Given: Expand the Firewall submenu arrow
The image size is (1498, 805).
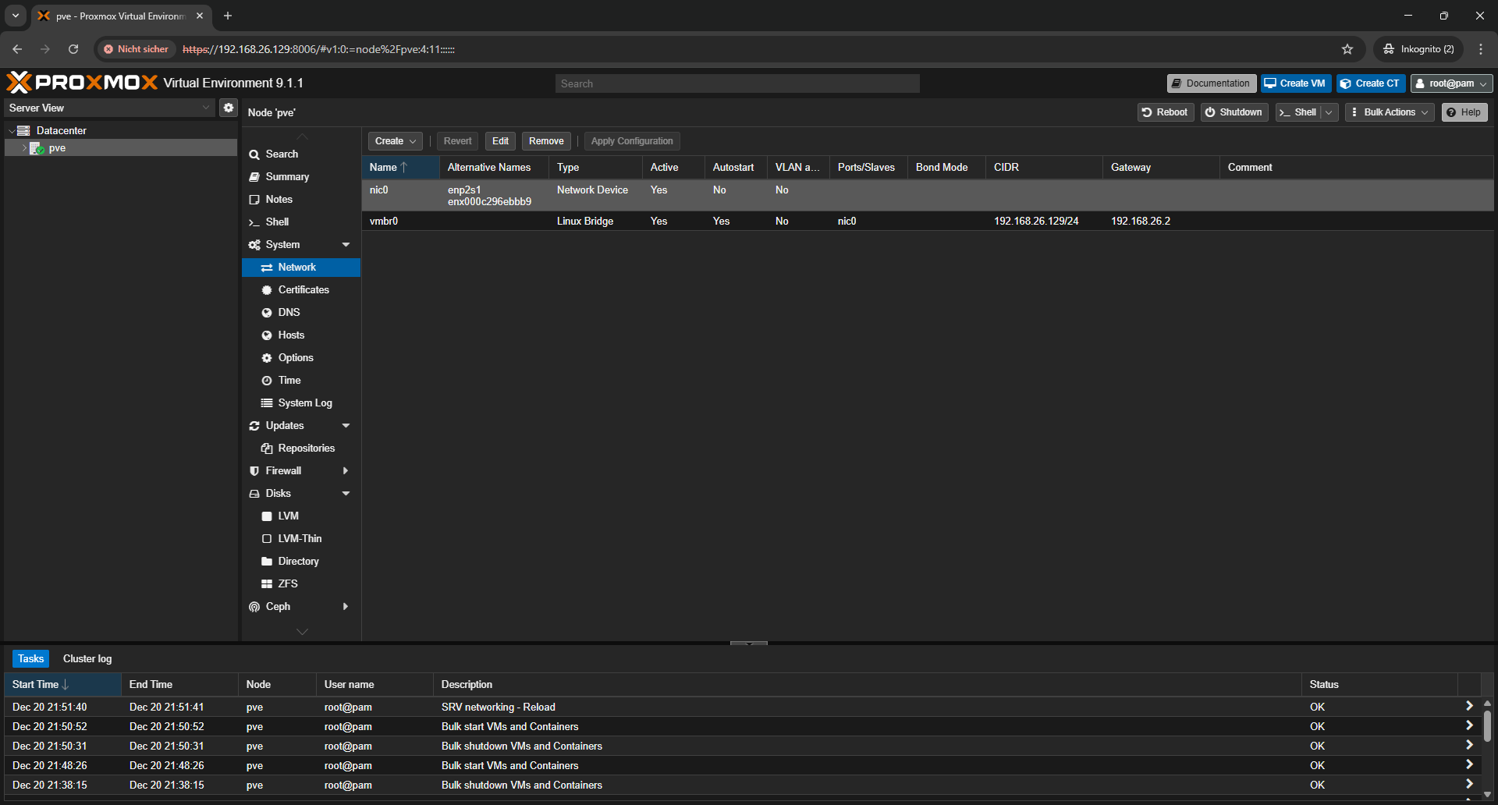Looking at the screenshot, I should (x=346, y=470).
